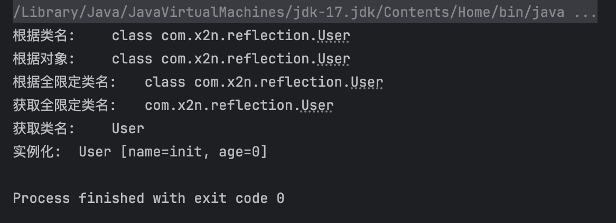Viewport: 616px width, 223px height.
Task: Click underlined User in the 根据类名 line
Action: point(333,36)
